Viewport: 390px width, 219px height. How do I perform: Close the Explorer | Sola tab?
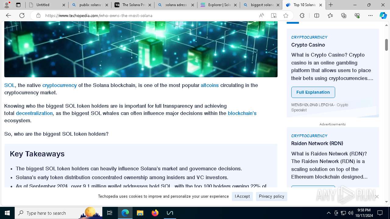tap(235, 5)
